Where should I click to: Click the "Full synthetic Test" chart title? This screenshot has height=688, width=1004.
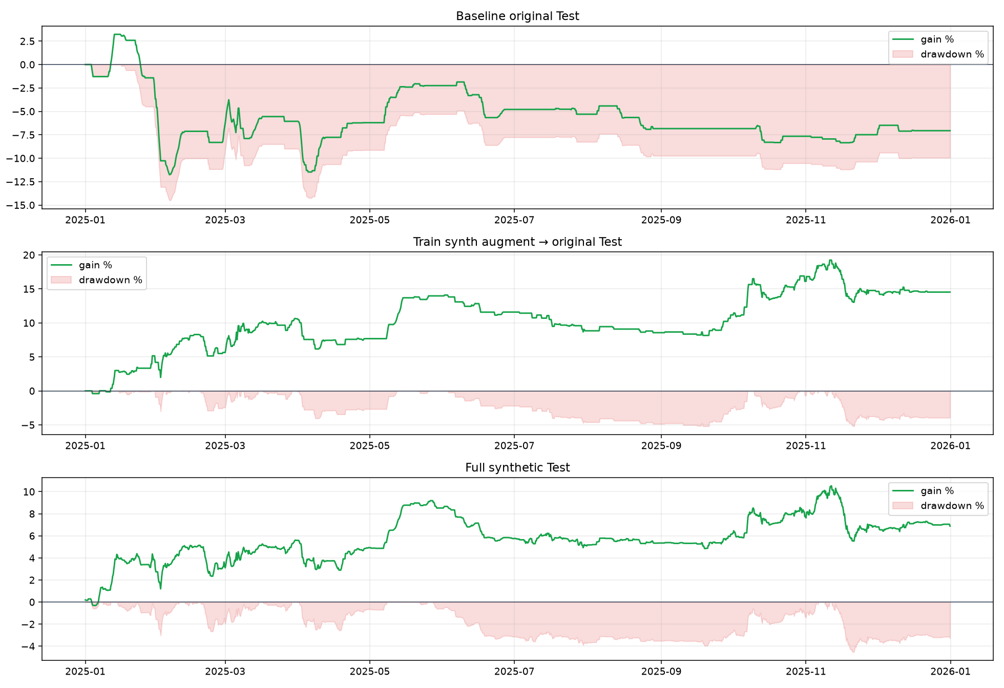coord(517,467)
